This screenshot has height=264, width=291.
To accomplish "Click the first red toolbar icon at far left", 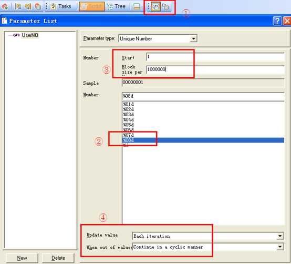I will pos(5,6).
